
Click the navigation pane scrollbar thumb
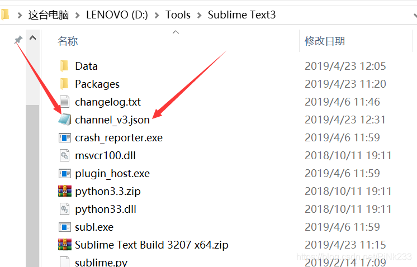33,186
